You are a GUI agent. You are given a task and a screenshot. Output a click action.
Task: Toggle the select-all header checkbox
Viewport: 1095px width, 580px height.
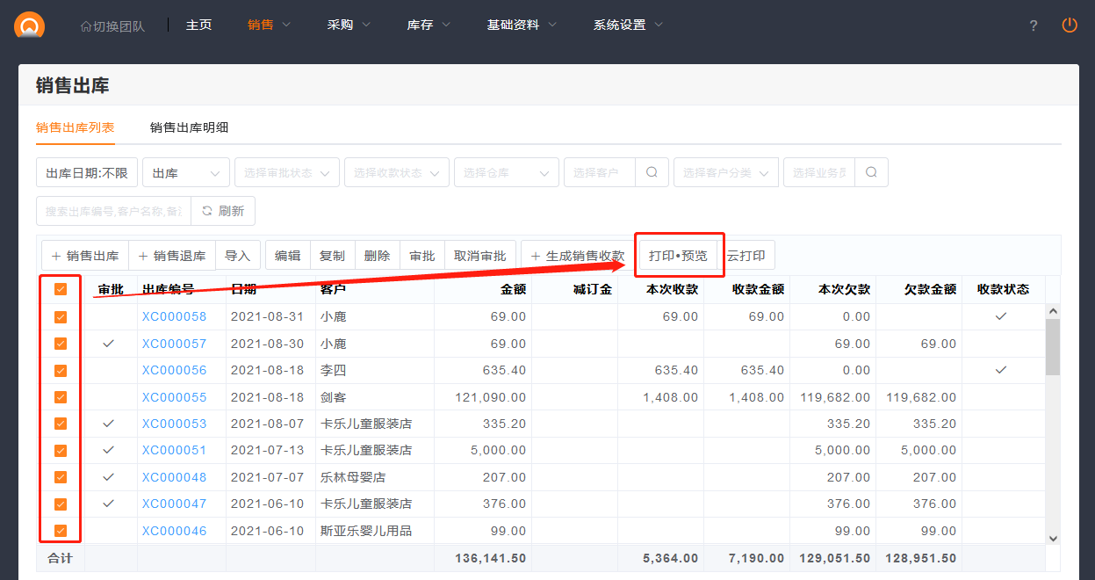tap(61, 289)
